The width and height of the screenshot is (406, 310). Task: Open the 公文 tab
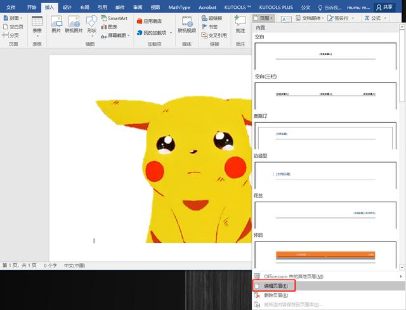[306, 7]
